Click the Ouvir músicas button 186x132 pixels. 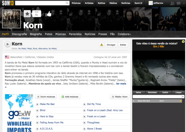coord(46,97)
